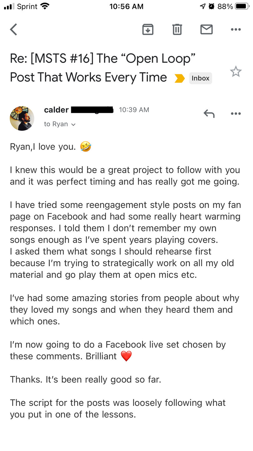This screenshot has width=253, height=451.
Task: Tap the alarm clock status icon
Action: click(x=211, y=6)
